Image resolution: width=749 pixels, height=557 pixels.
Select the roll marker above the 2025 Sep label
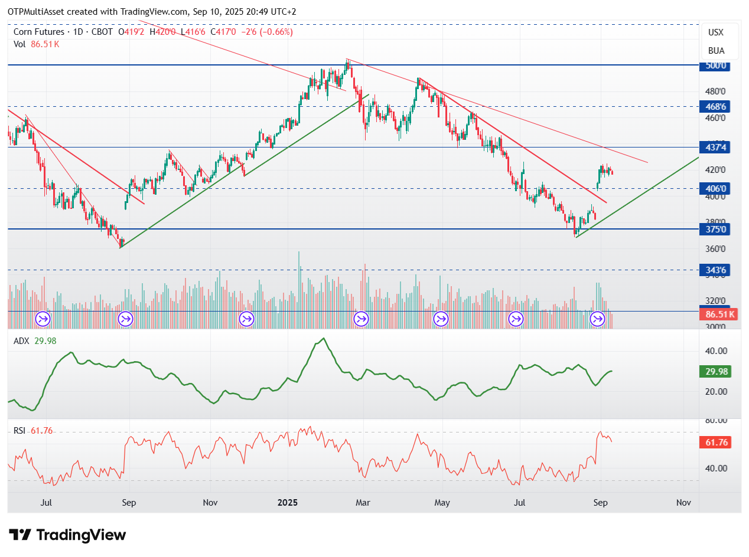(x=598, y=319)
